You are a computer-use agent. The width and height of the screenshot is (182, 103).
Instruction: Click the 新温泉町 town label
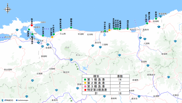(163, 14)
